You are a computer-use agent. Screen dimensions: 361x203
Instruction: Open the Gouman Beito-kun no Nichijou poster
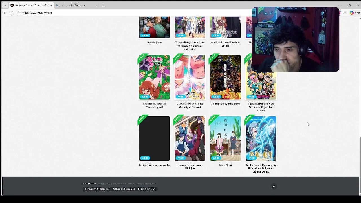[190, 138]
